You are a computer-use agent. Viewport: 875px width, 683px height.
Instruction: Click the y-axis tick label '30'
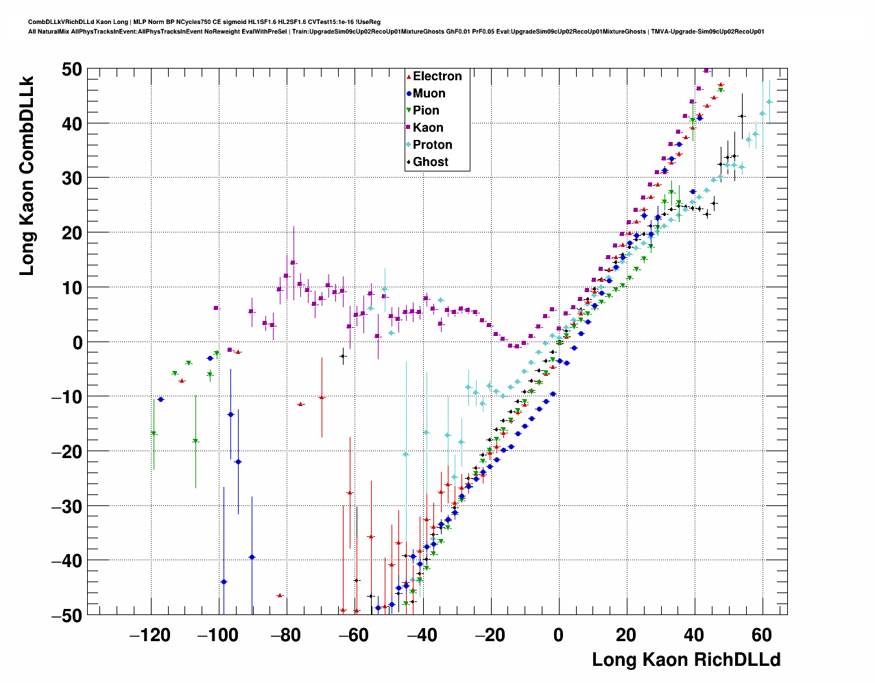tap(71, 178)
